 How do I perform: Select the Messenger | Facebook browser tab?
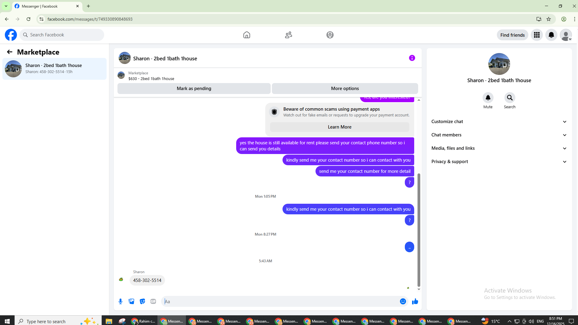[x=47, y=6]
